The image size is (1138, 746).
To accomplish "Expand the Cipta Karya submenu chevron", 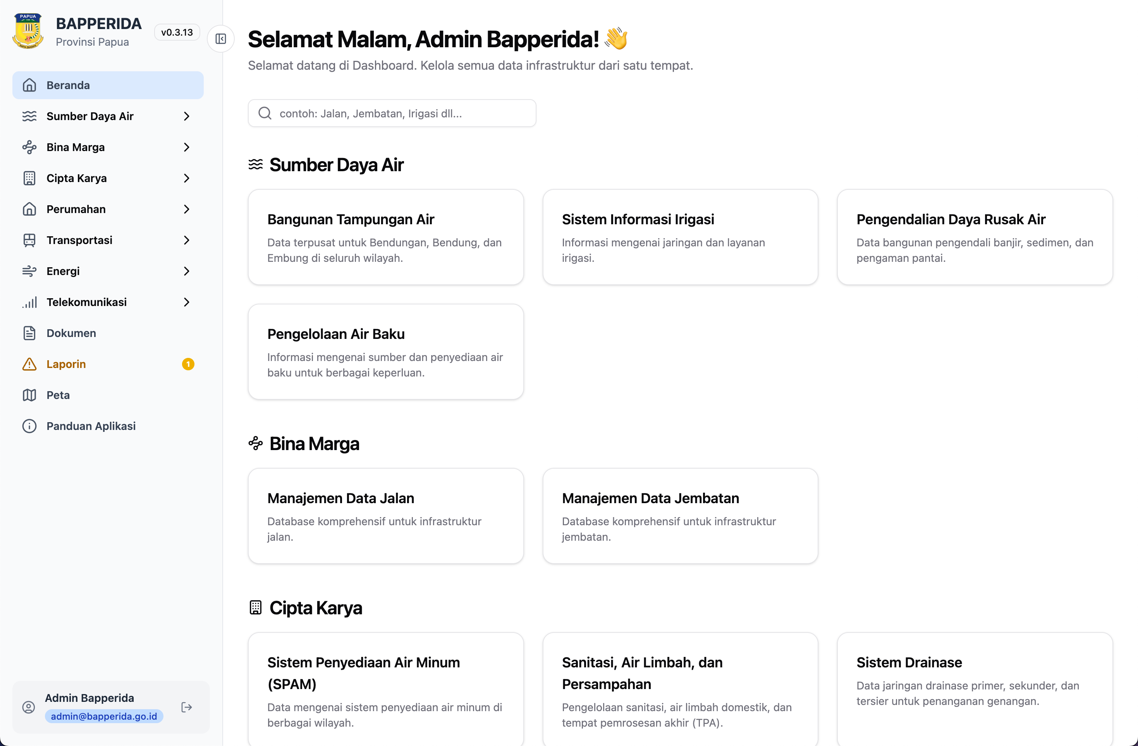I will click(x=186, y=179).
